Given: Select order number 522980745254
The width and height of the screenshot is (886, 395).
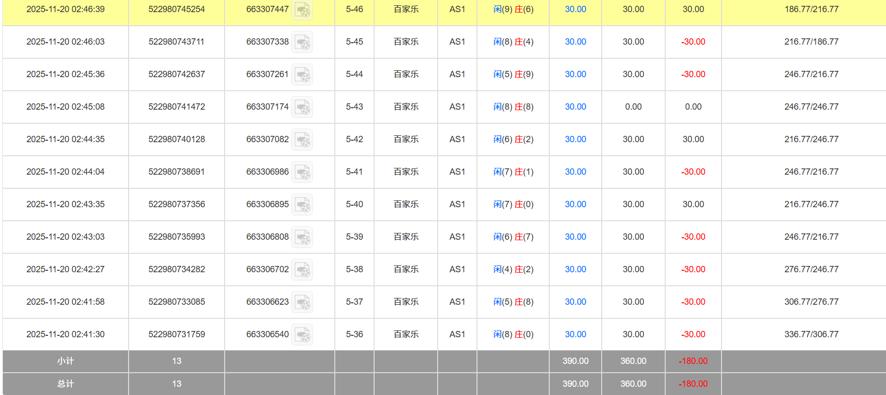Looking at the screenshot, I should [x=177, y=9].
